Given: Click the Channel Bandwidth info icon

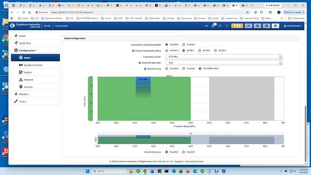Looking at the screenshot, I should pyautogui.click(x=133, y=51).
